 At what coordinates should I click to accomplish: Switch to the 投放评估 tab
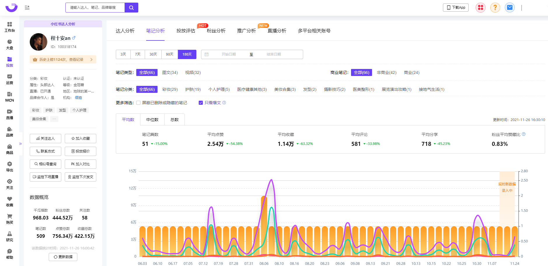(186, 31)
